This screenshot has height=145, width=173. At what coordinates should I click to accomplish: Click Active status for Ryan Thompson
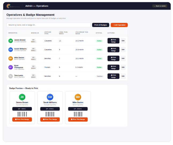pyautogui.click(x=99, y=67)
